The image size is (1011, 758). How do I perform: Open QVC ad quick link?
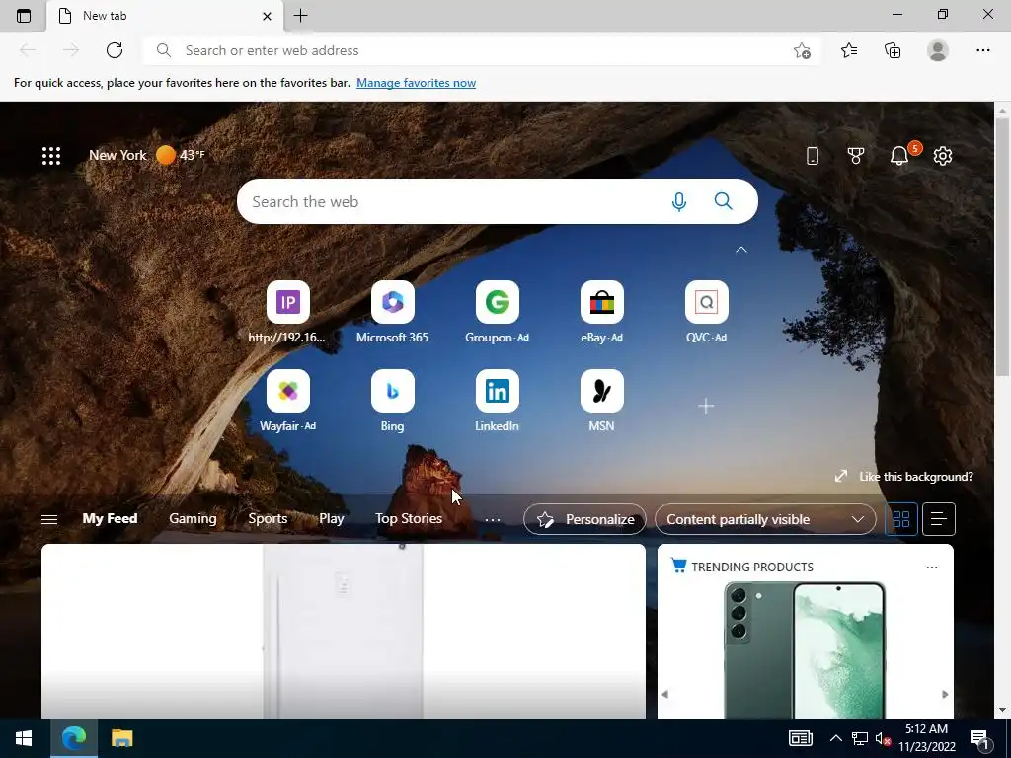pos(707,313)
